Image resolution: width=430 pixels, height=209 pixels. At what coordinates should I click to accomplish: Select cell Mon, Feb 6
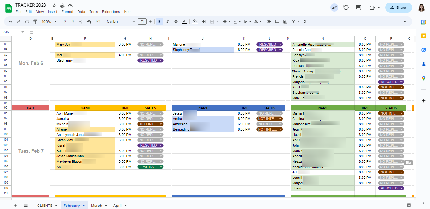31,63
